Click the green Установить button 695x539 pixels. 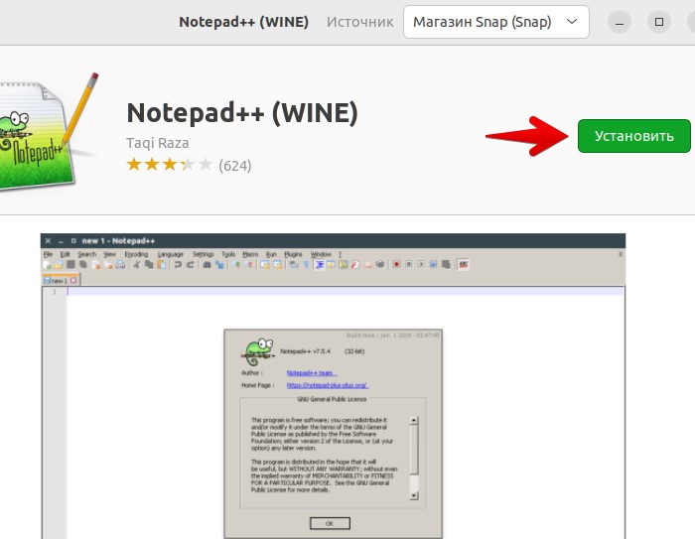tap(633, 136)
